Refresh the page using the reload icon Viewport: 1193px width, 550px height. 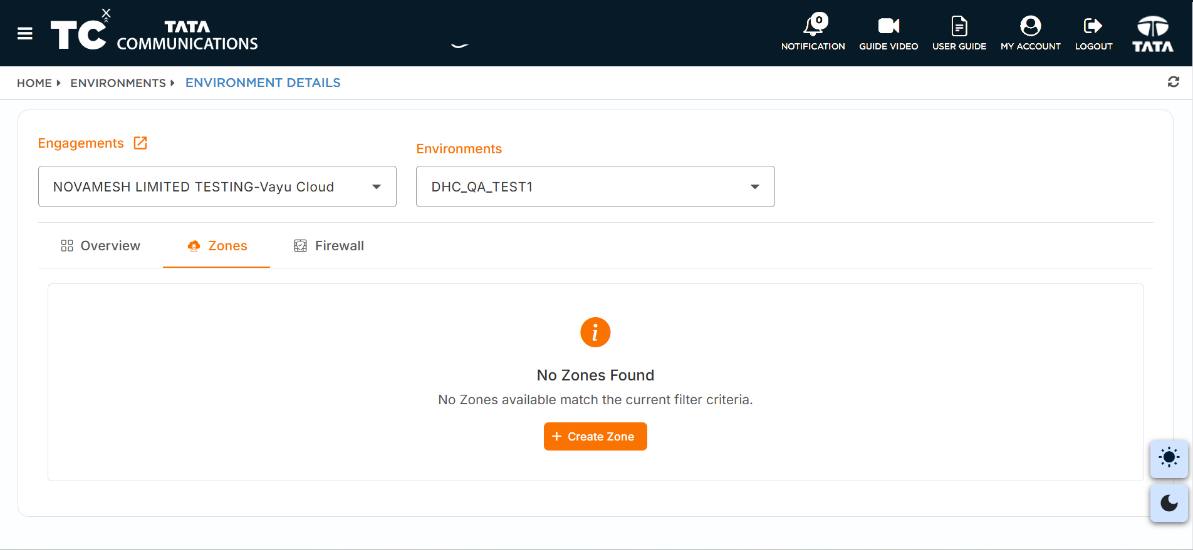point(1174,82)
